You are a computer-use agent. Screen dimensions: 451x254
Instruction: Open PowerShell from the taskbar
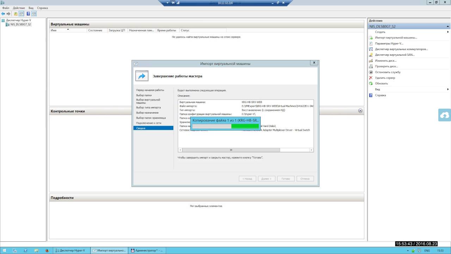point(25,250)
